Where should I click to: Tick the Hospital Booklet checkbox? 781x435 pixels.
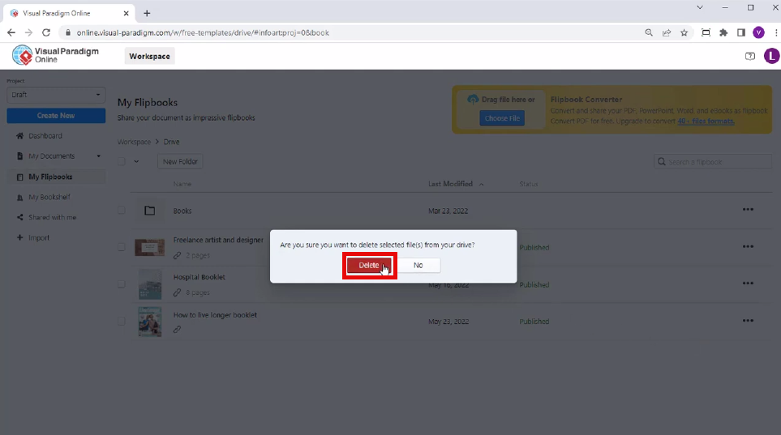tap(122, 284)
